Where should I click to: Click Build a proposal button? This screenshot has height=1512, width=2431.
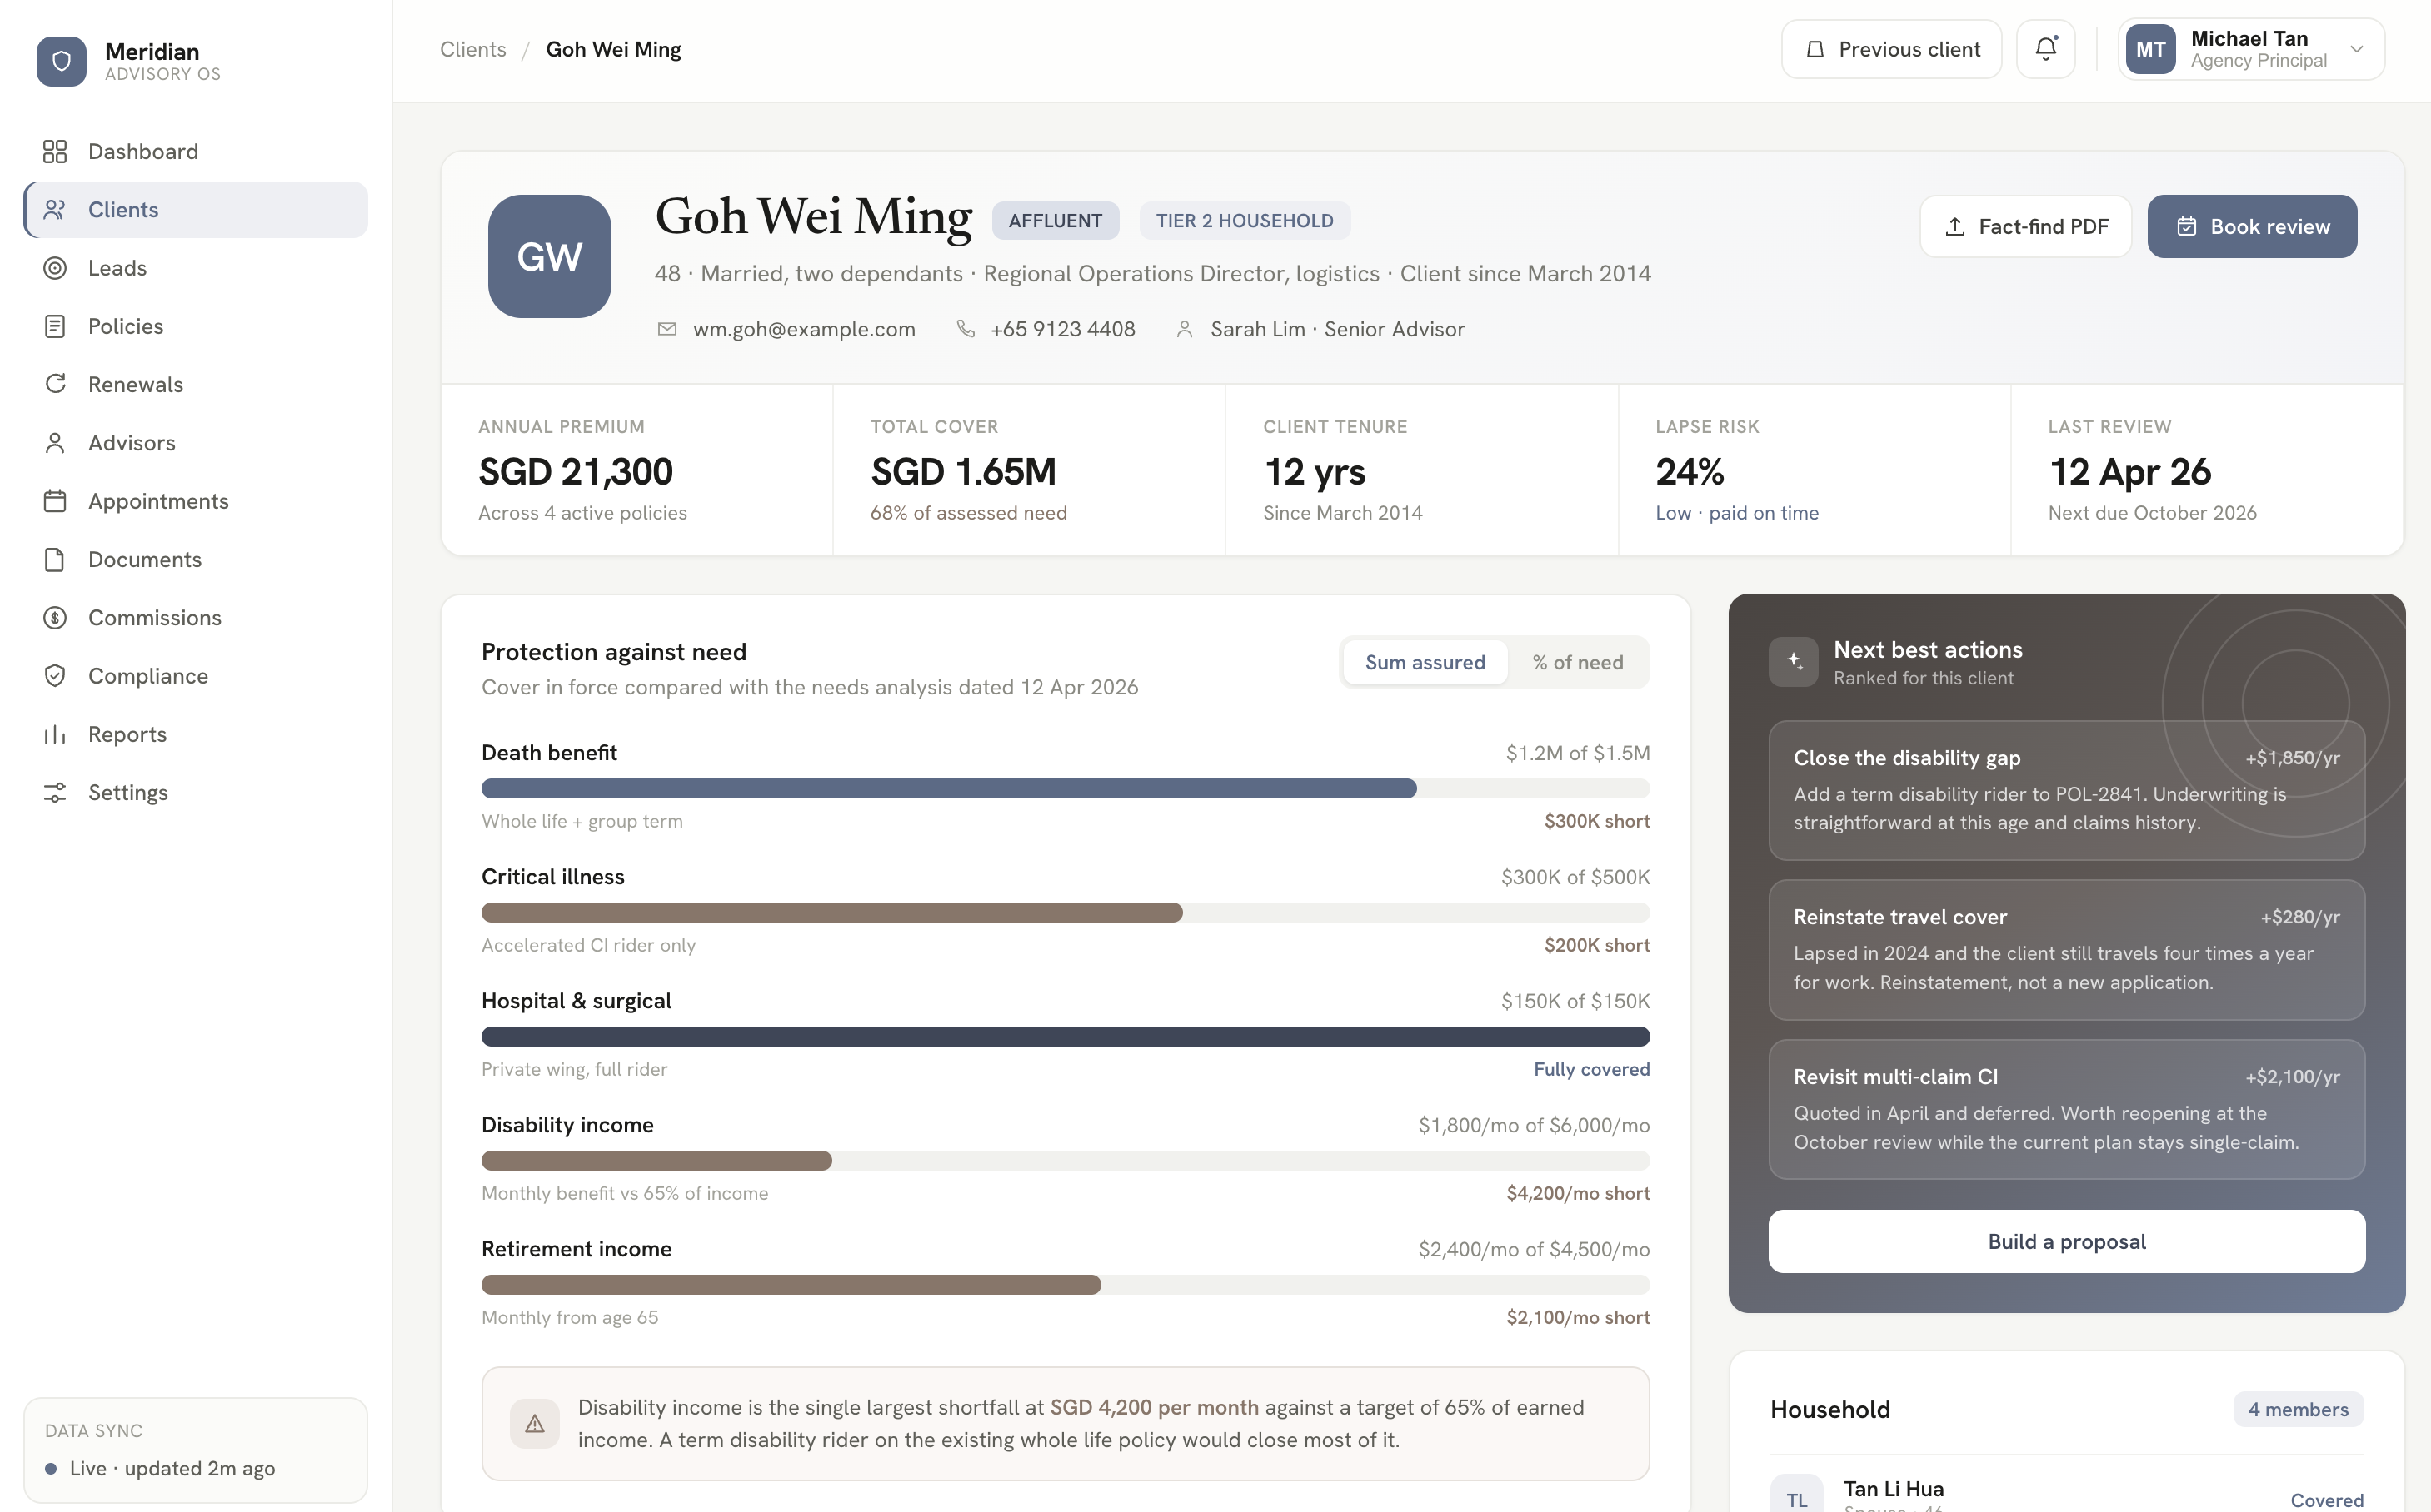[x=2067, y=1241]
